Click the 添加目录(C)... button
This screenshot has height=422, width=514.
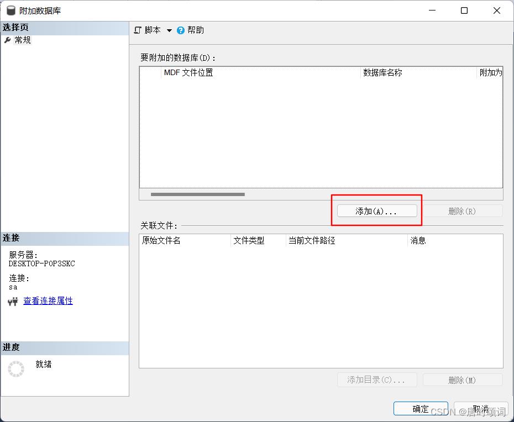coord(377,379)
